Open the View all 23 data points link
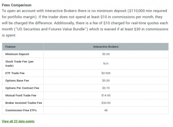Viewport: 173px width, 127px height. pyautogui.click(x=18, y=121)
